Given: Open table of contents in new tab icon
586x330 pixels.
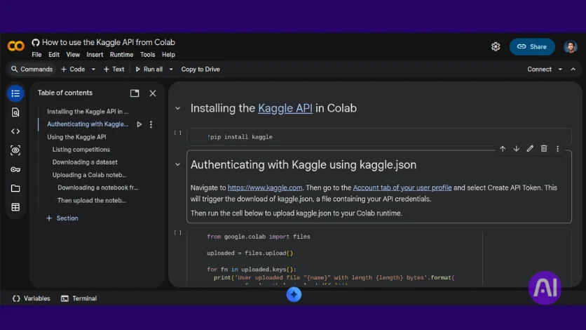Looking at the screenshot, I should 135,93.
